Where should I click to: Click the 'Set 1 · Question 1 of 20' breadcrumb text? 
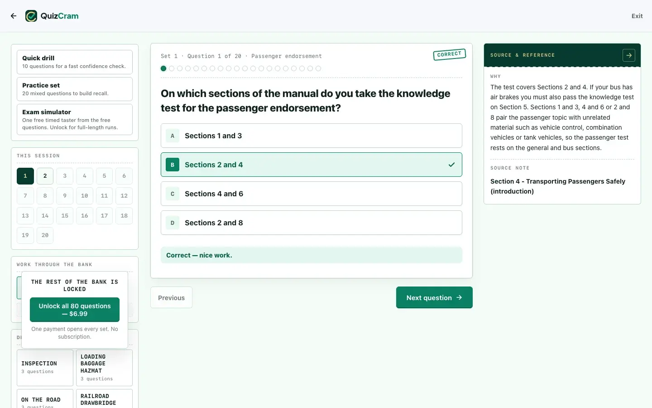(x=201, y=56)
